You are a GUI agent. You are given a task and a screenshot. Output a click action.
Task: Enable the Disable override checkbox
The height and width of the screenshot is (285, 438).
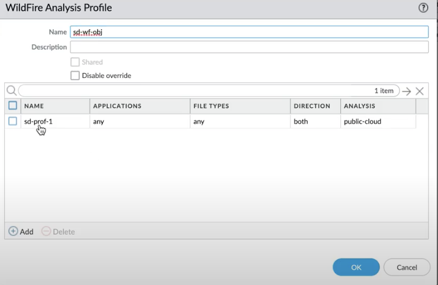tap(75, 76)
